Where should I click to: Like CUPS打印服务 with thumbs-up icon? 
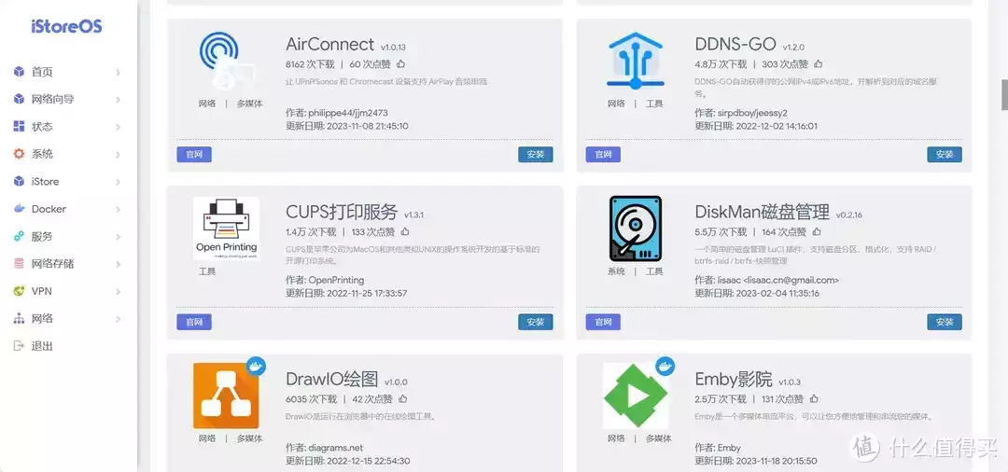405,232
